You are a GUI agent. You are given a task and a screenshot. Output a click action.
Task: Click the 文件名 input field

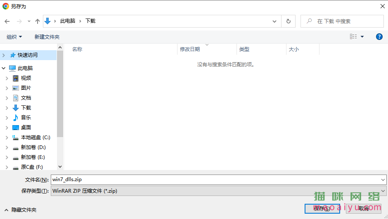[x=215, y=179]
